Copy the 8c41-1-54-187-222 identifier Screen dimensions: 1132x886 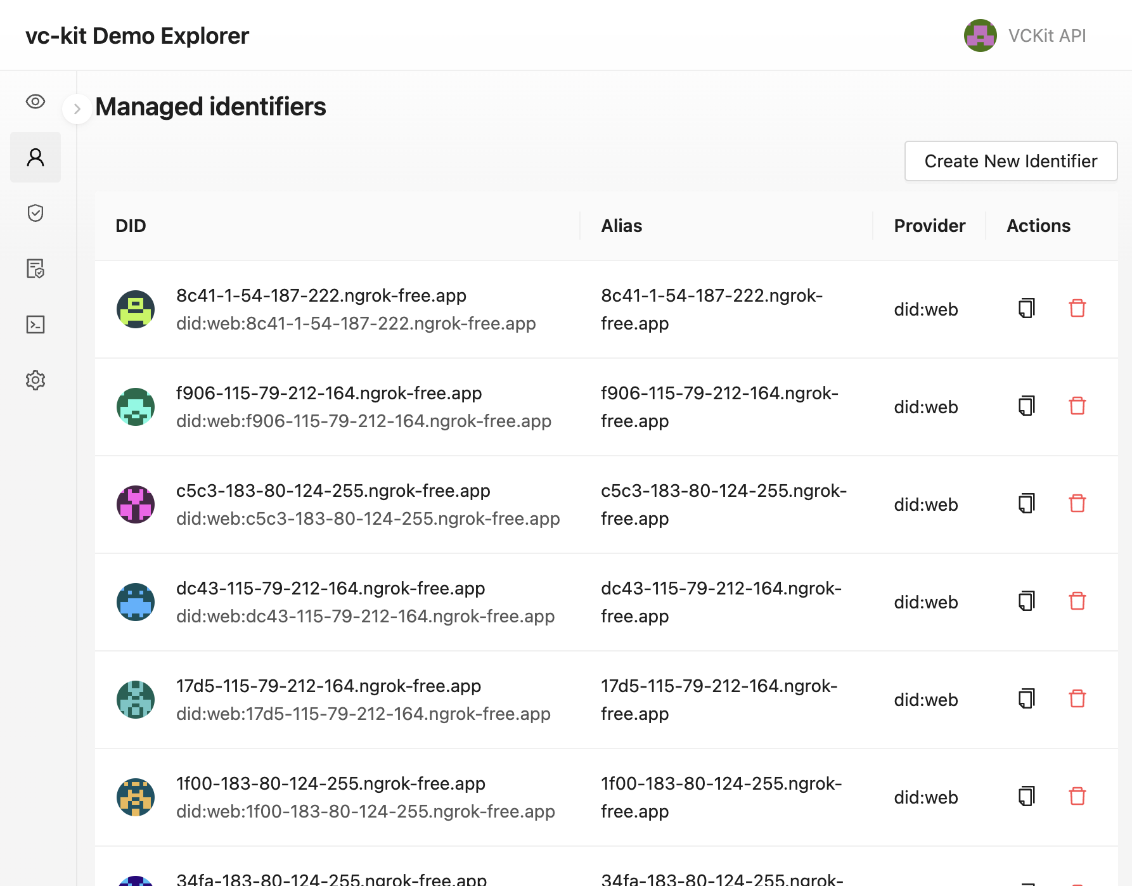(1027, 309)
